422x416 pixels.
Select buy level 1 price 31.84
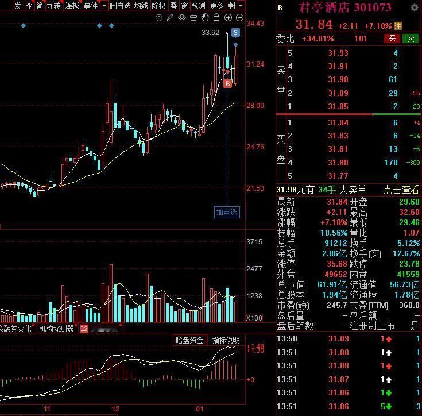coord(338,122)
